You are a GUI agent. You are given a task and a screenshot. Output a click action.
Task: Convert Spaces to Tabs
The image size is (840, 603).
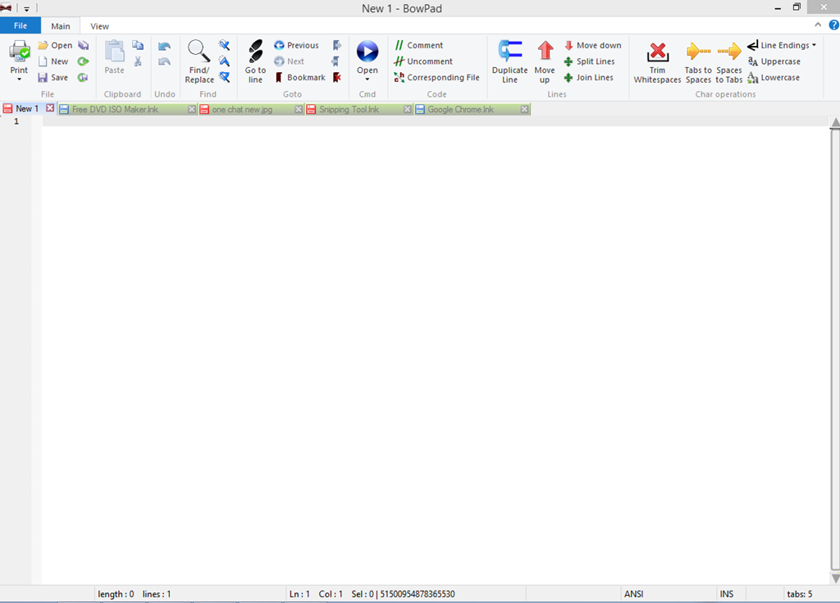729,62
